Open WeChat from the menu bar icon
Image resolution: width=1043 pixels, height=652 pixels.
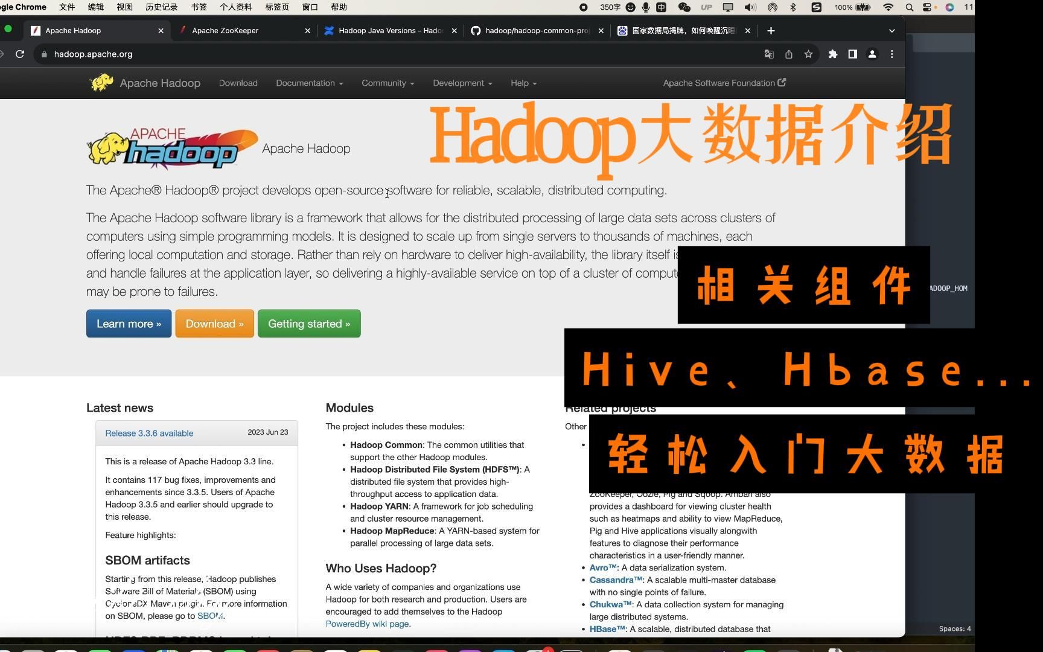pyautogui.click(x=684, y=7)
